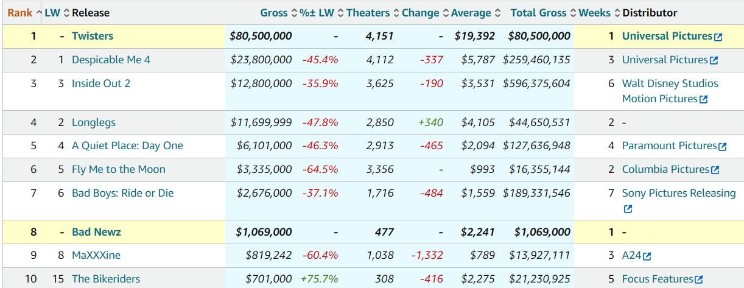Click external link icon for Despicable Me 4 distributor
The height and width of the screenshot is (288, 744).
(x=714, y=61)
